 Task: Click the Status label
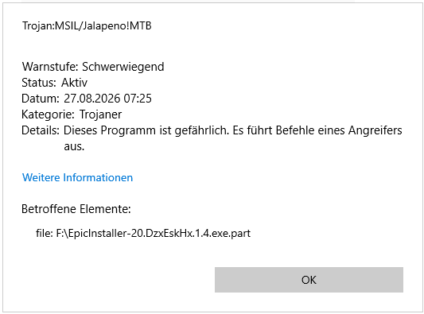[x=39, y=83]
